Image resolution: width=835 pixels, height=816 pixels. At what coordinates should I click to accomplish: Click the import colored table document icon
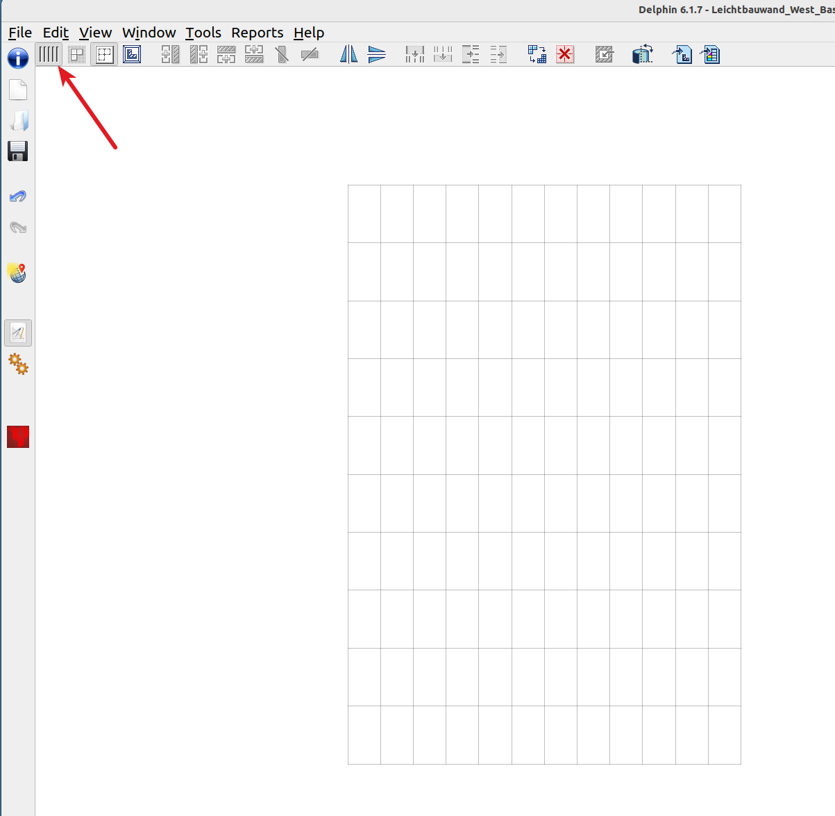pos(710,54)
